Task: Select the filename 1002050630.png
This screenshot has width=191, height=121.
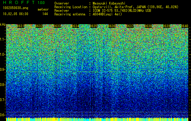Action: 16,8
